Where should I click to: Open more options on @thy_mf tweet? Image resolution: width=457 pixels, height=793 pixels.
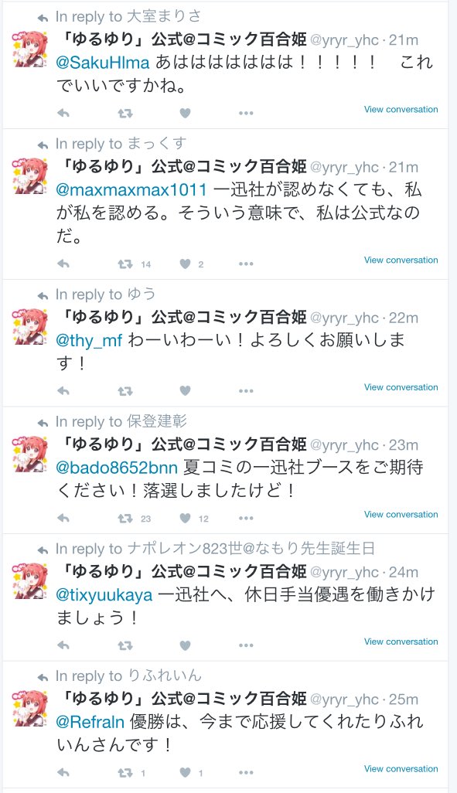point(246,391)
